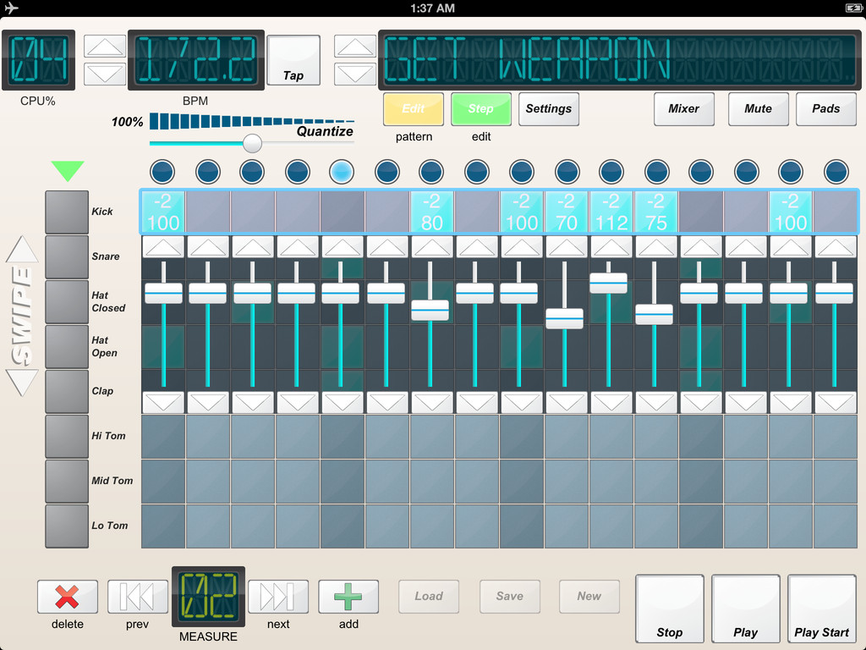This screenshot has height=650, width=866.
Task: Click the Quantize slider knob
Action: pos(252,143)
